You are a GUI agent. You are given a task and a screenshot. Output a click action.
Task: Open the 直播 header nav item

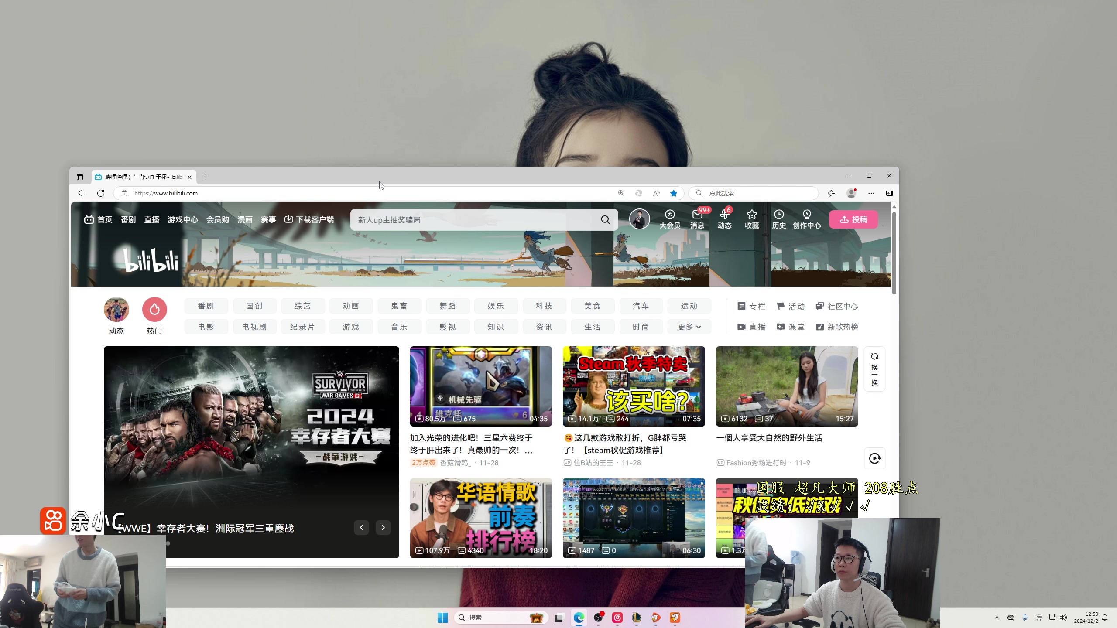click(x=152, y=219)
